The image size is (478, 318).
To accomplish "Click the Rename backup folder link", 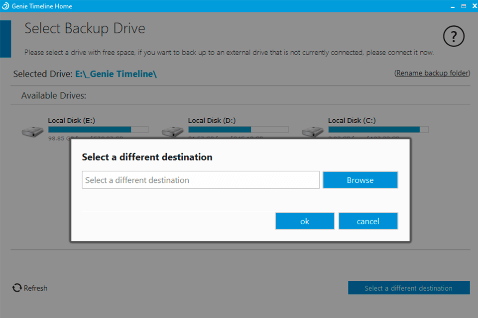I will coord(432,73).
